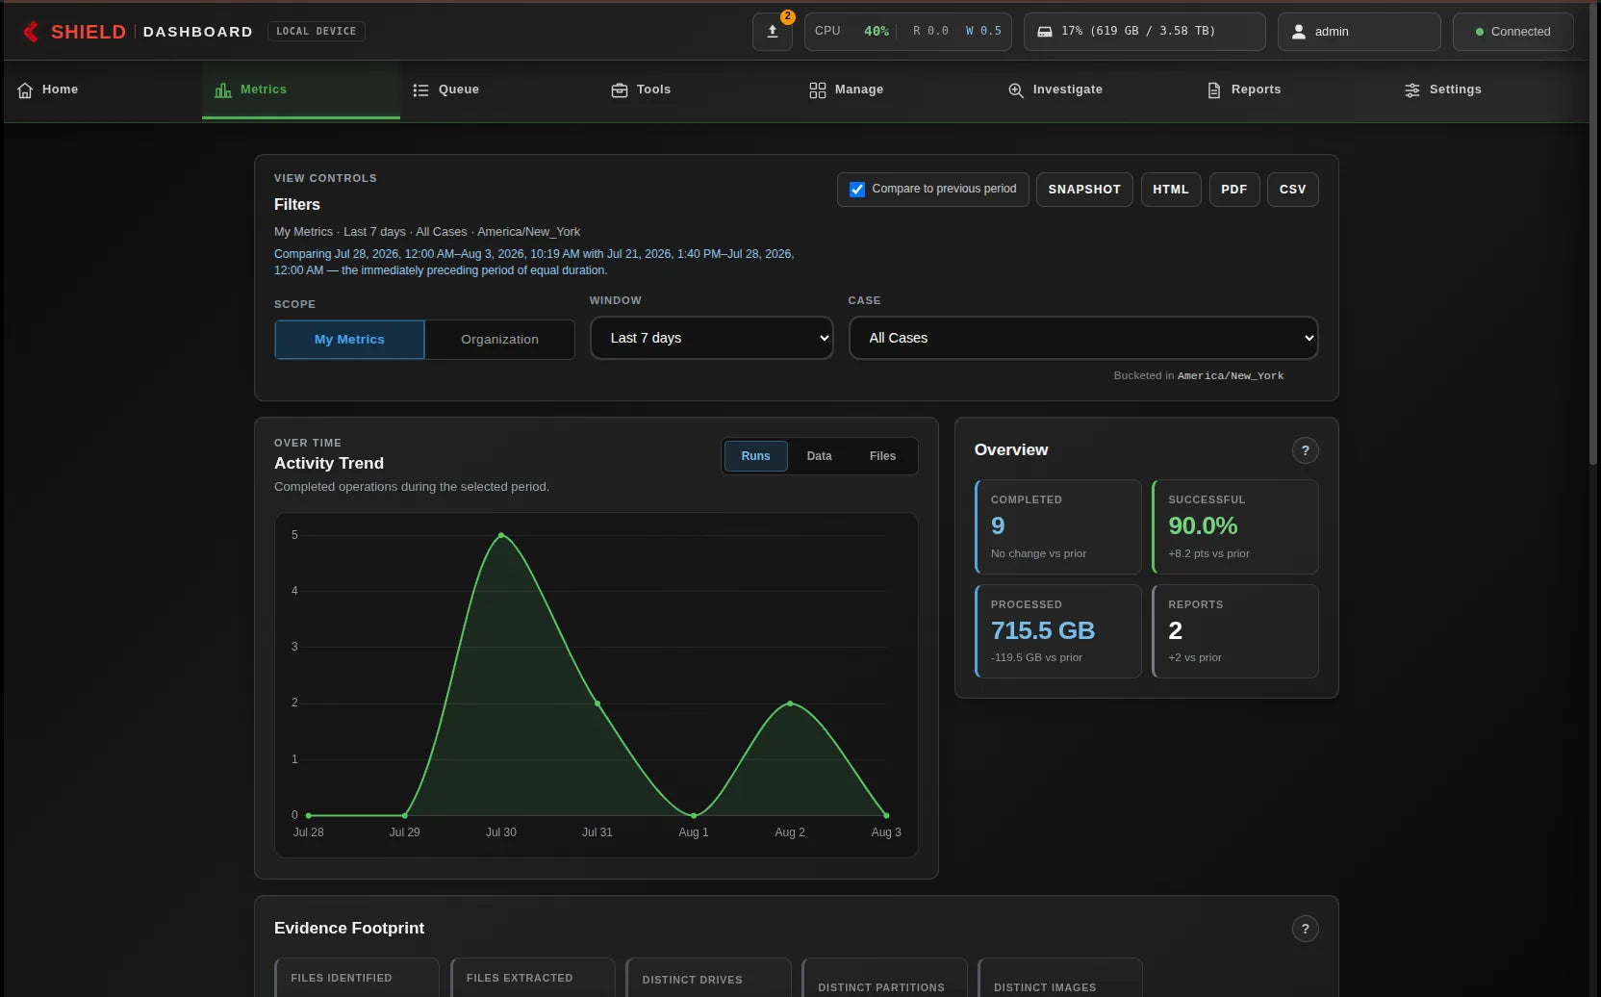Click the FILES EXTRACTED card
This screenshot has height=997, width=1601.
(x=532, y=978)
